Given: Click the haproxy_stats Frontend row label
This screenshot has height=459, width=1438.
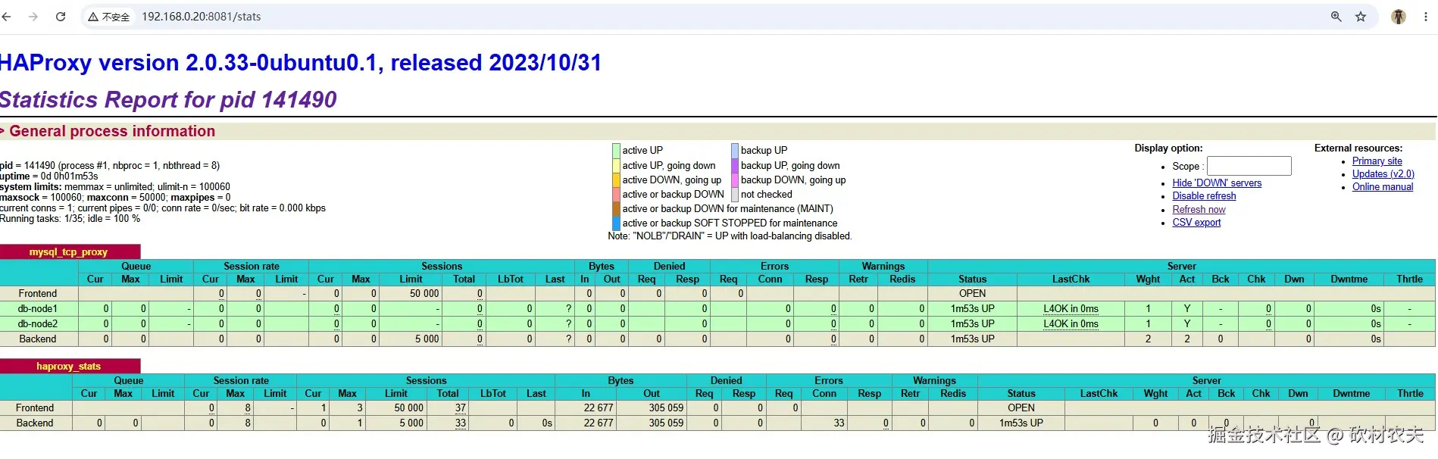Looking at the screenshot, I should click(35, 408).
